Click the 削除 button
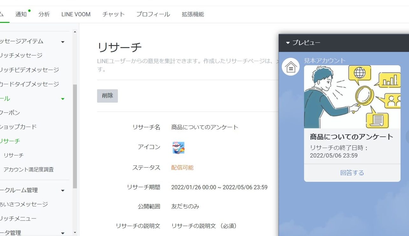 click(108, 96)
